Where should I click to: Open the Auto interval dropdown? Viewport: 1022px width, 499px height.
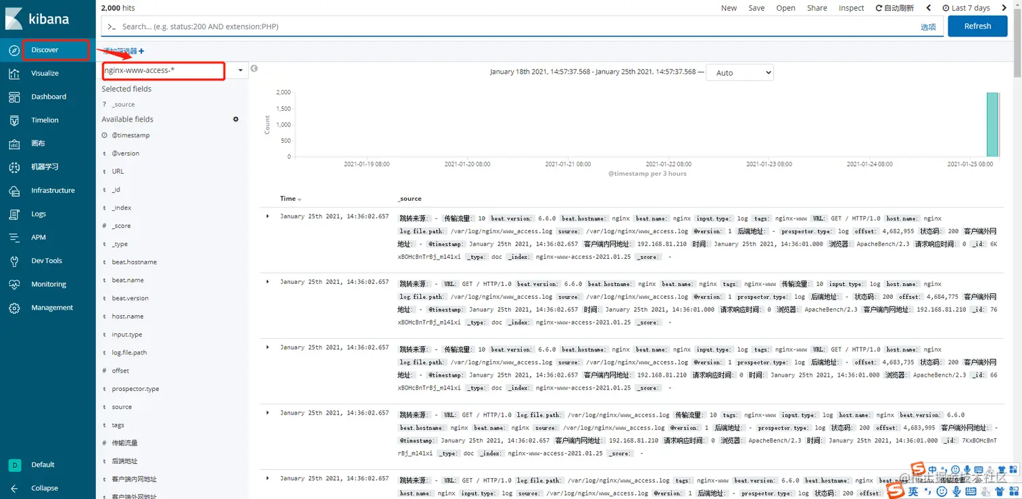point(739,72)
